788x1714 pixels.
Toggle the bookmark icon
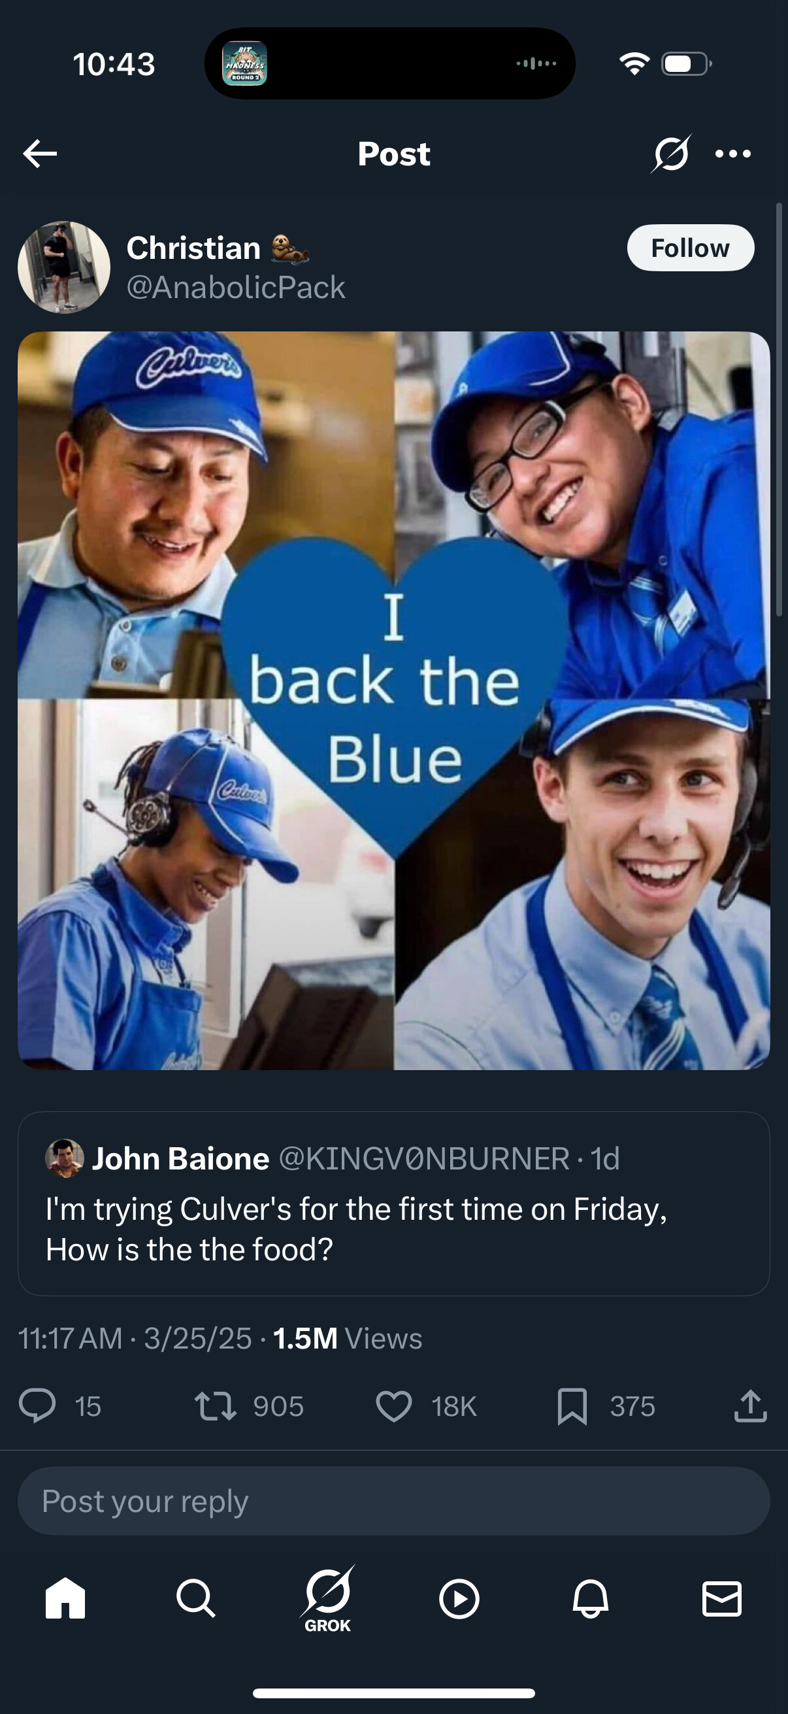572,1407
